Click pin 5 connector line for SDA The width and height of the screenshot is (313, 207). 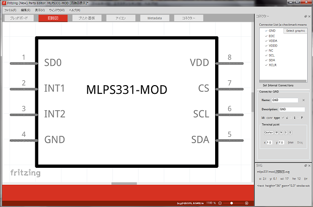(230, 140)
